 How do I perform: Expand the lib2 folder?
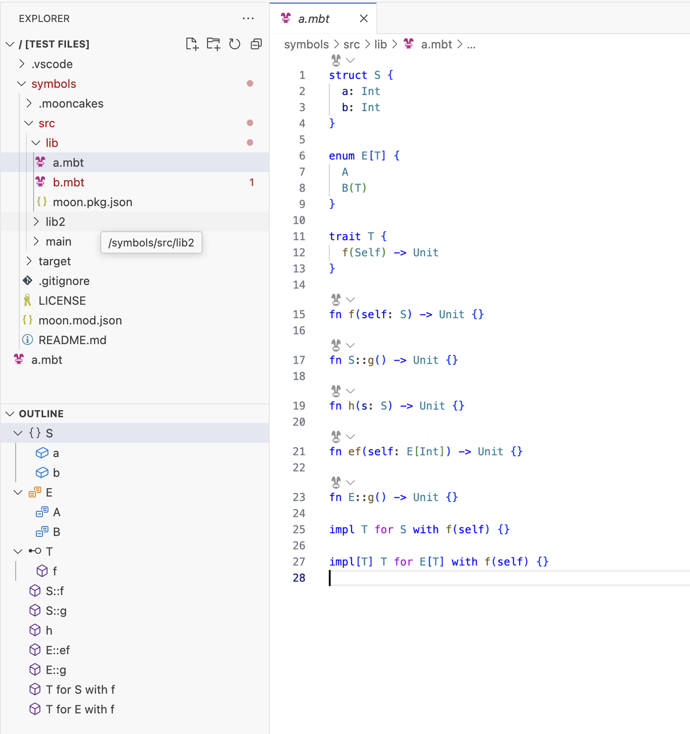(x=55, y=222)
